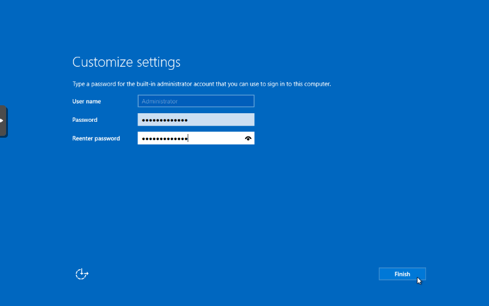Click the password reveal eye icon
The width and height of the screenshot is (489, 306).
point(248,138)
